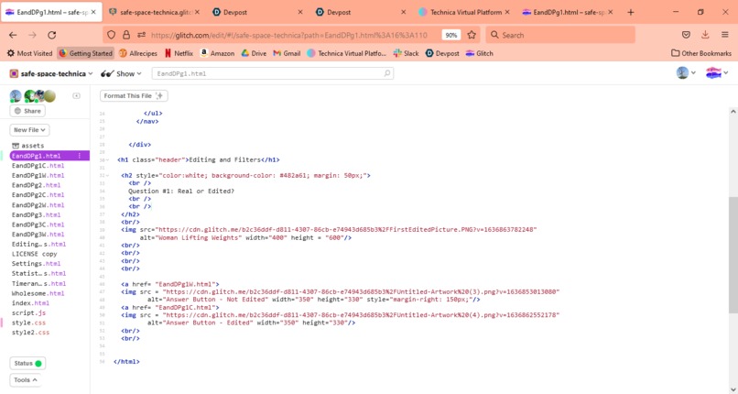Screen dimensions: 738x394
Task: Open the index.html file
Action: [x=30, y=303]
